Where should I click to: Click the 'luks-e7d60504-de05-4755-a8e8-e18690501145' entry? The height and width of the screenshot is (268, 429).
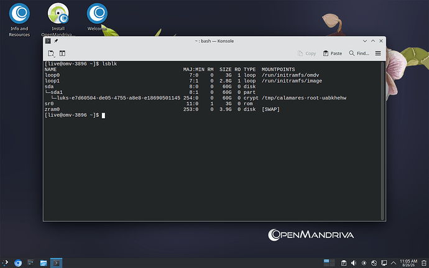[119, 98]
